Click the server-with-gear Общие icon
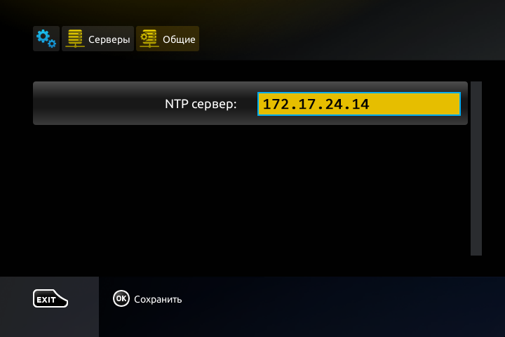Image resolution: width=505 pixels, height=337 pixels. (149, 39)
